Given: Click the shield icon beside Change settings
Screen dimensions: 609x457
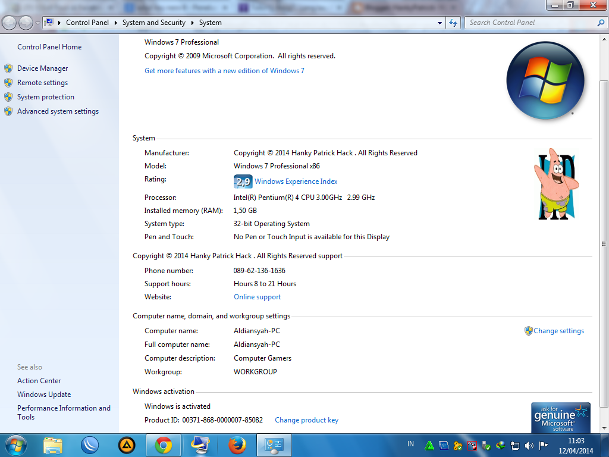Looking at the screenshot, I should (528, 331).
